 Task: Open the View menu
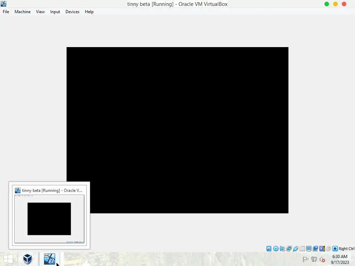40,12
